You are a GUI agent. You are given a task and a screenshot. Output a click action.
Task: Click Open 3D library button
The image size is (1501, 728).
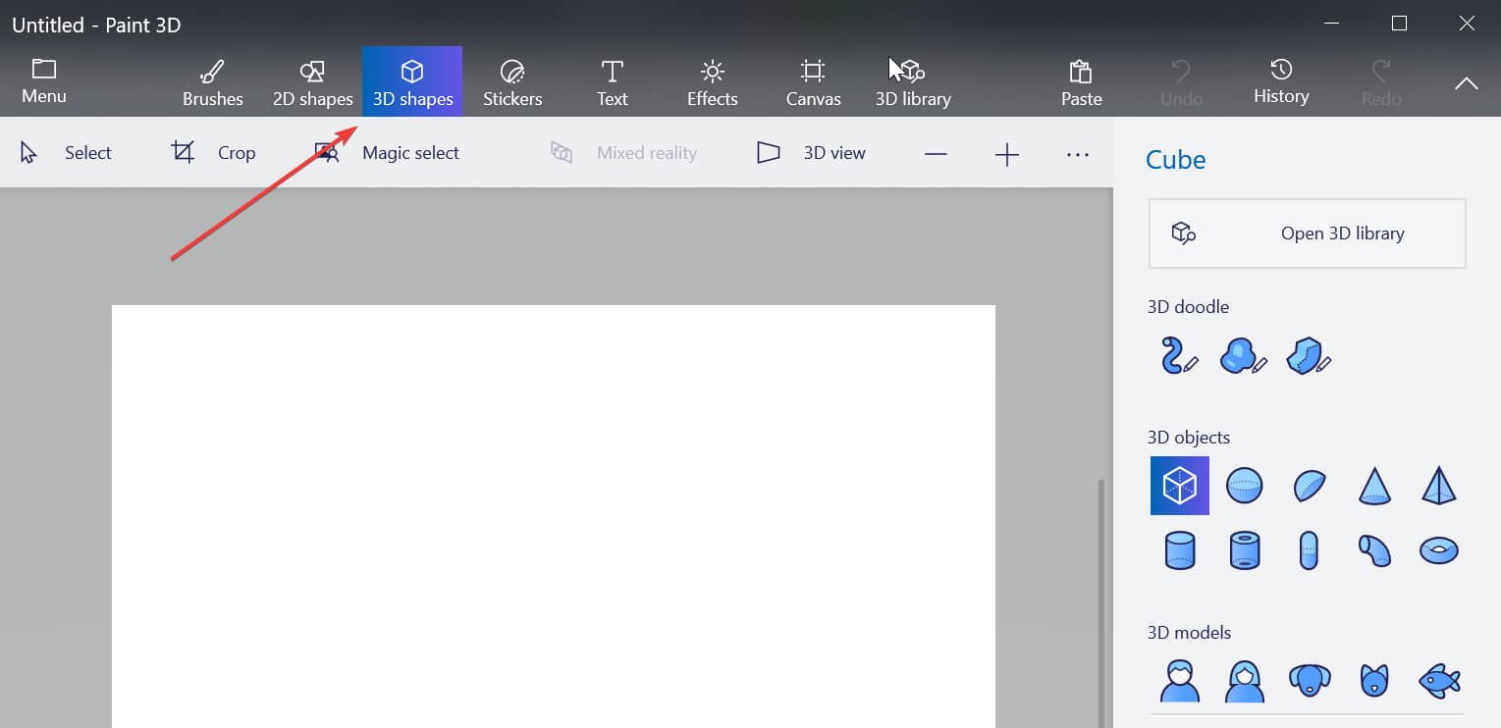pyautogui.click(x=1308, y=234)
